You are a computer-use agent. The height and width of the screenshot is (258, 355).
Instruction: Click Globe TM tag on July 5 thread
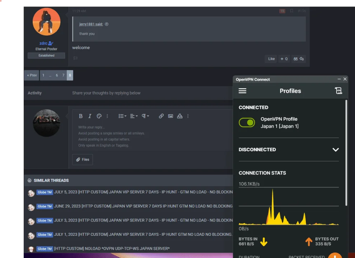click(45, 192)
